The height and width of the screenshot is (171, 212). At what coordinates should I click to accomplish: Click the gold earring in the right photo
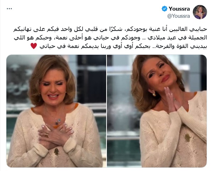tap(154, 94)
